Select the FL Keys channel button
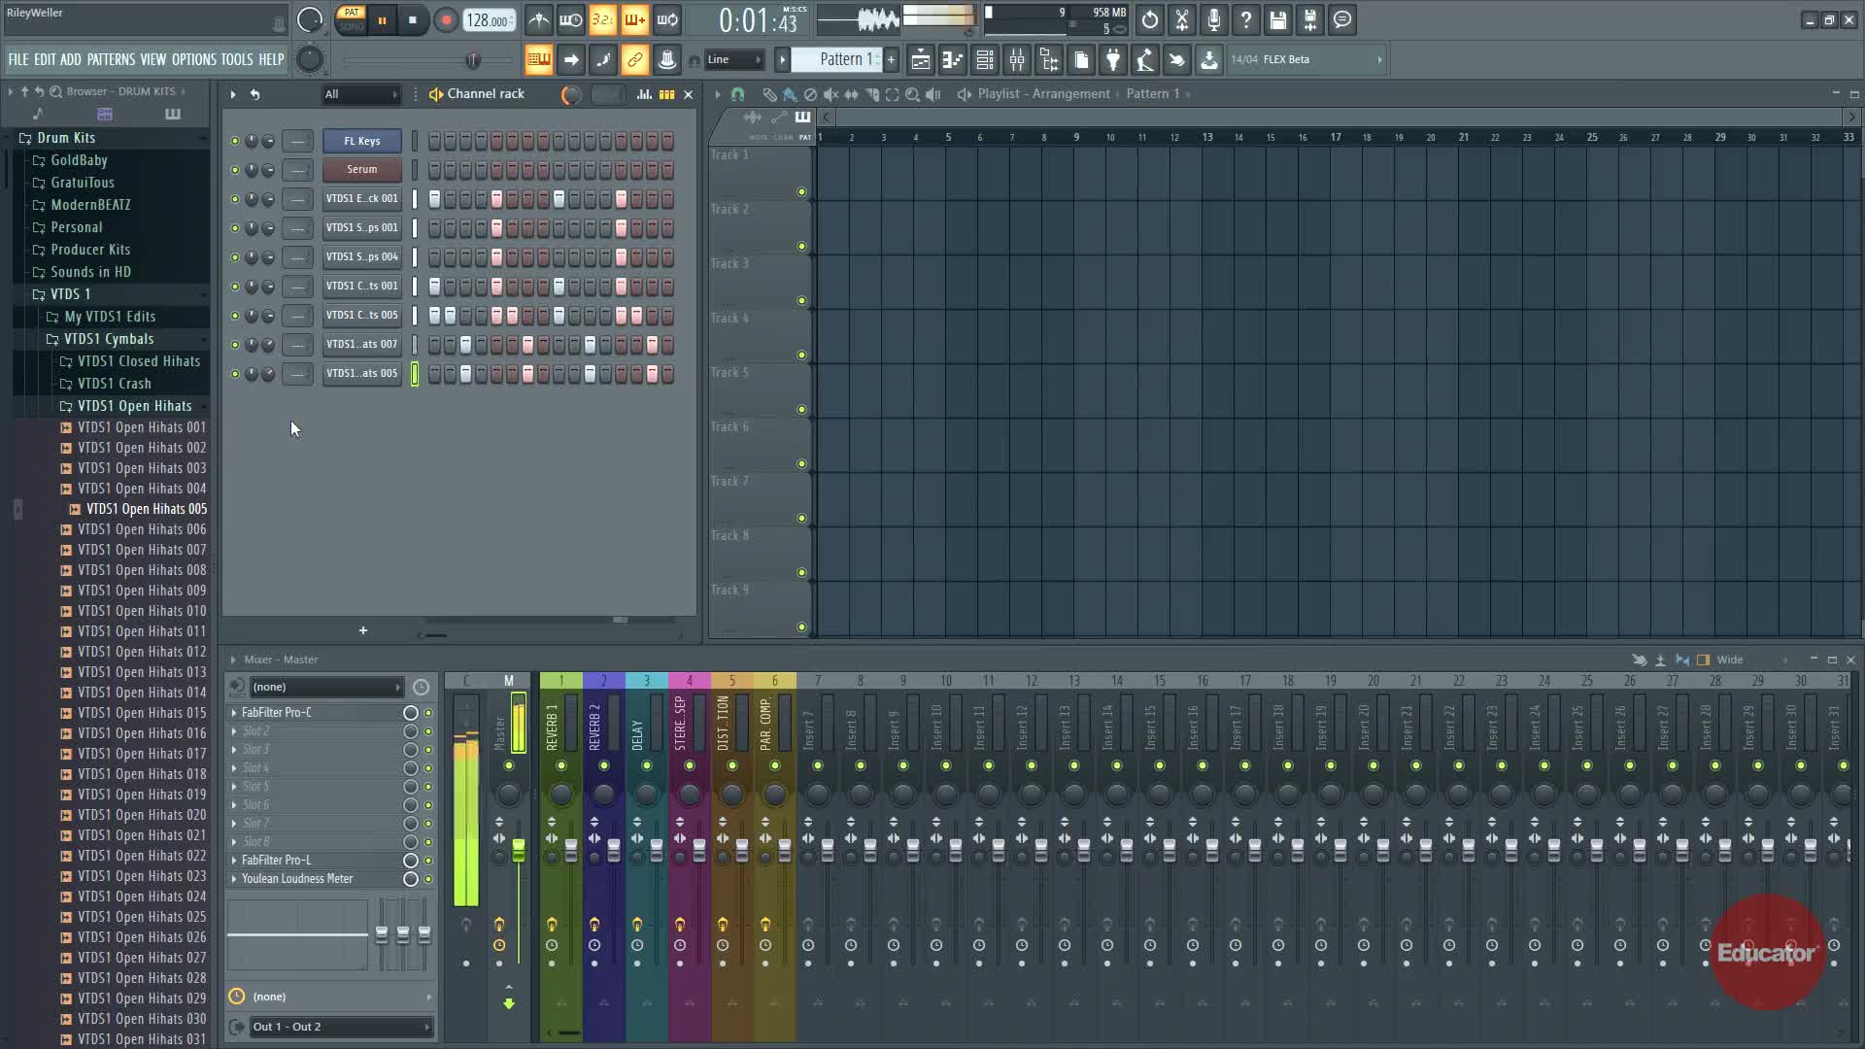The width and height of the screenshot is (1865, 1049). 361,141
